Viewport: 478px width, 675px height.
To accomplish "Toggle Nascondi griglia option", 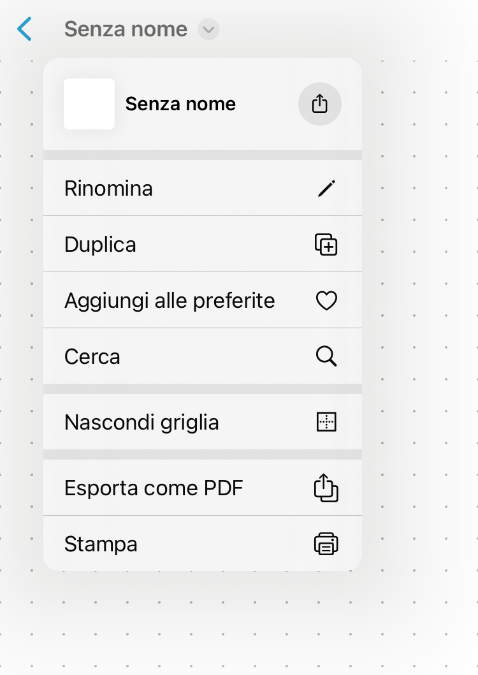I will pos(141,422).
